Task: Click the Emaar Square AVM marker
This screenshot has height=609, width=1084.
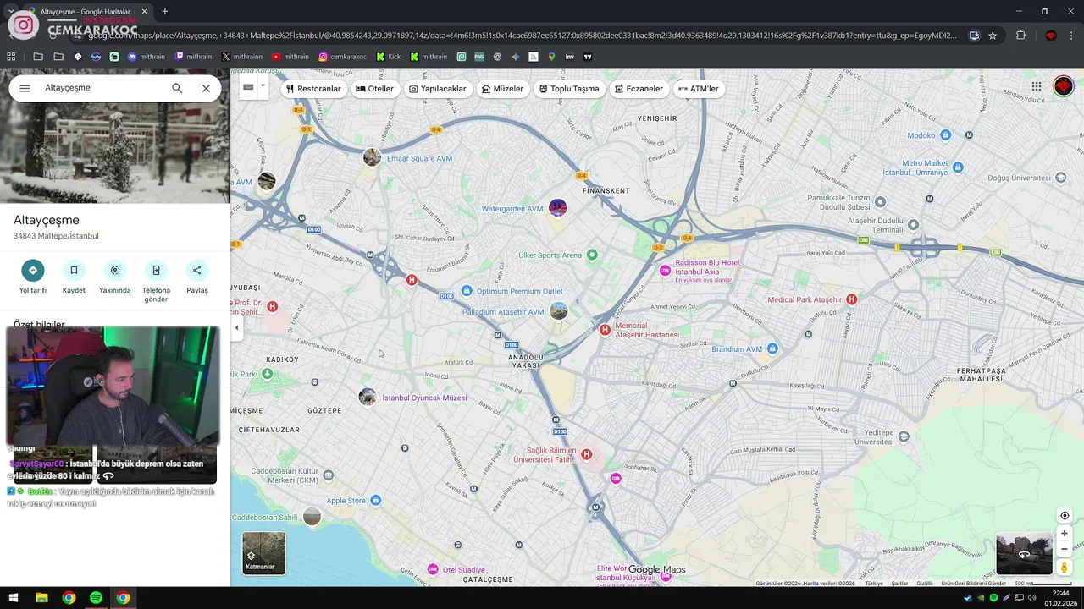Action: [x=372, y=158]
